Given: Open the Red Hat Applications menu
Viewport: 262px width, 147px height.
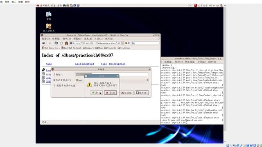Looking at the screenshot, I should click(x=43, y=5).
